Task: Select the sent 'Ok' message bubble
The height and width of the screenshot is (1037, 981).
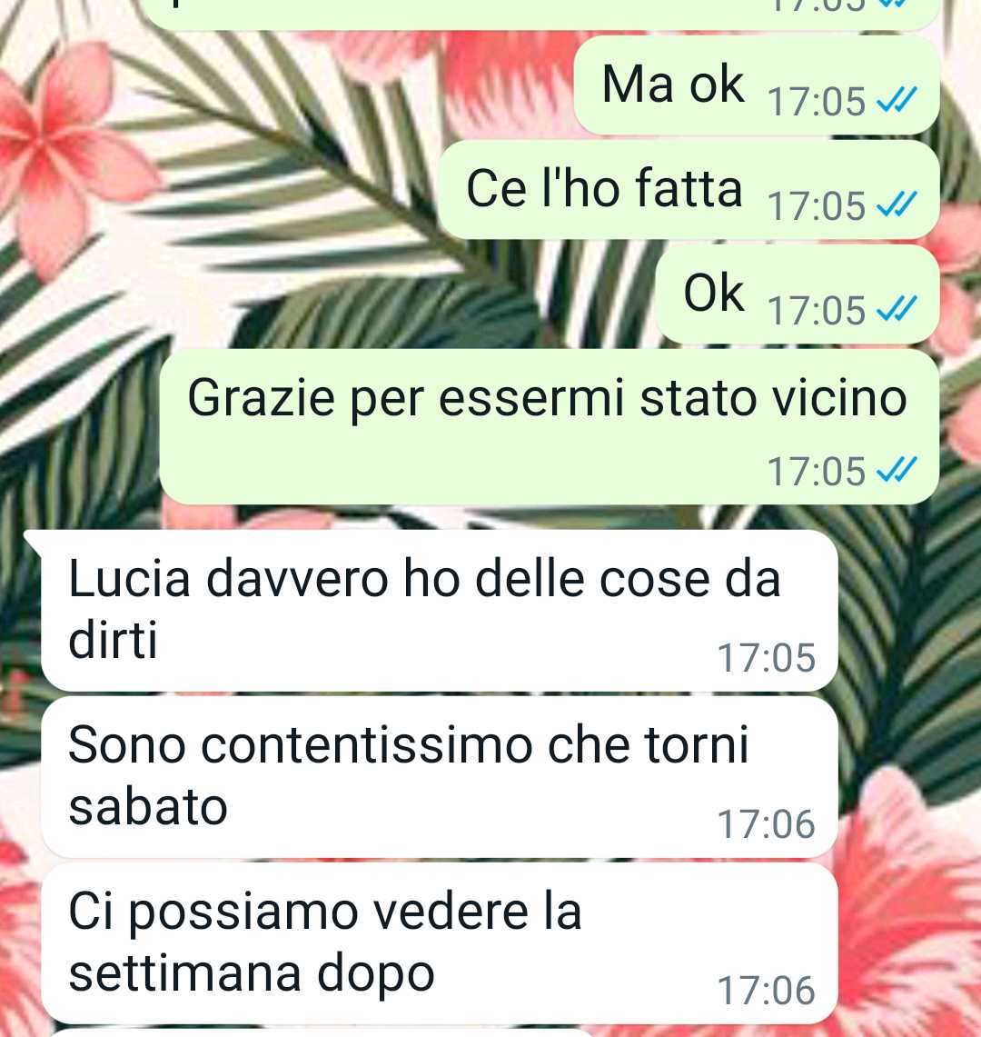Action: pyautogui.click(x=798, y=294)
